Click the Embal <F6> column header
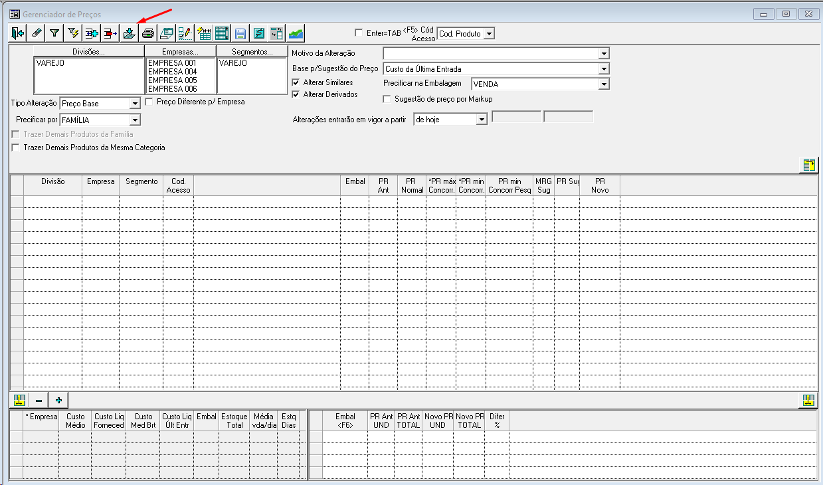This screenshot has height=485, width=823. point(345,421)
